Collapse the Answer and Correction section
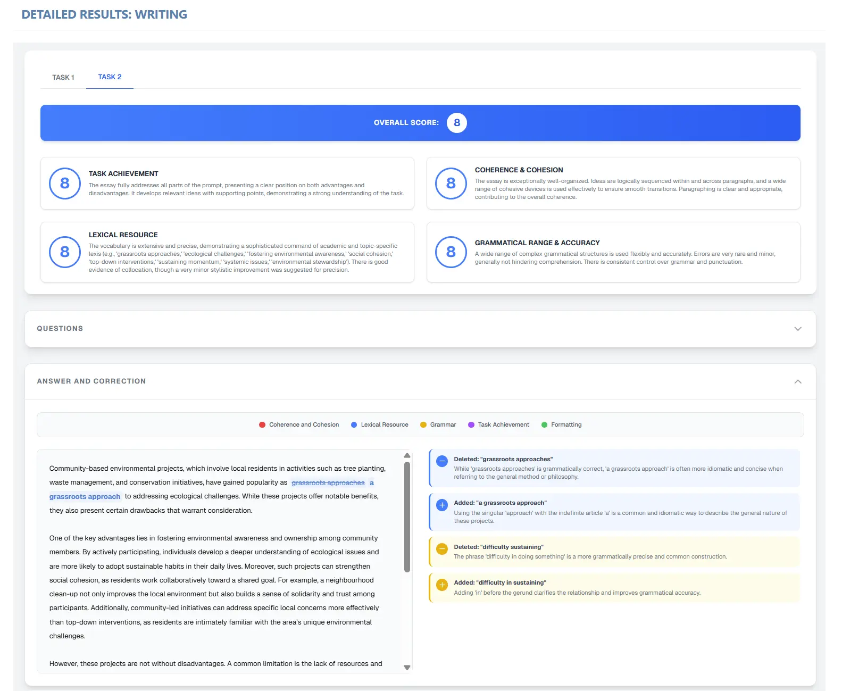This screenshot has height=691, width=842. (797, 381)
